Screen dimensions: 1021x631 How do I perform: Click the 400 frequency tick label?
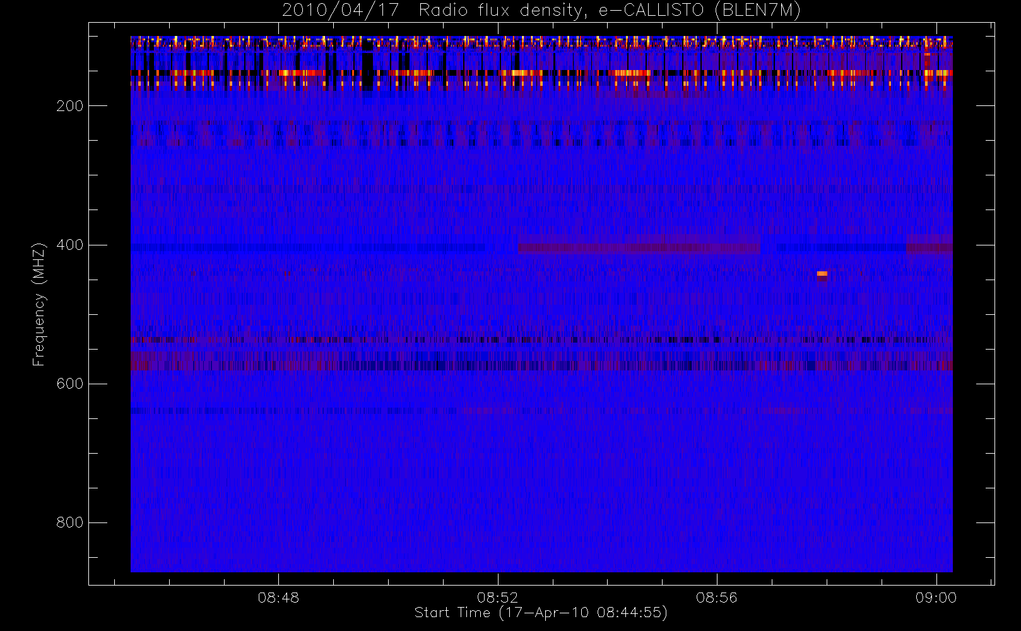point(69,245)
